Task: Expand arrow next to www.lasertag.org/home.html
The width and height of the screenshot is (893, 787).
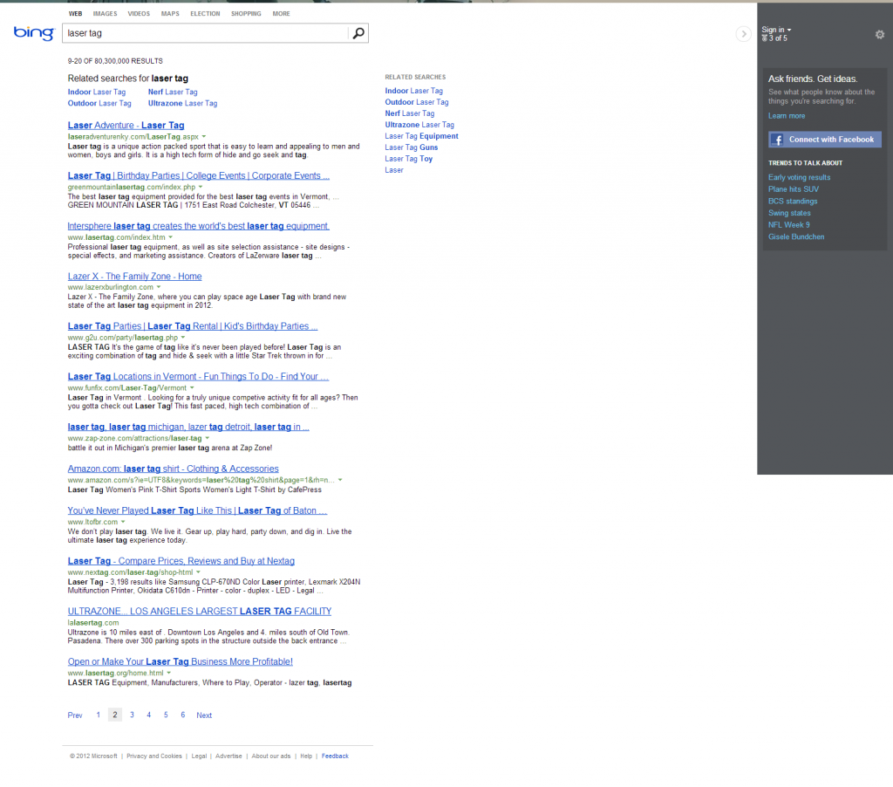Action: (168, 673)
